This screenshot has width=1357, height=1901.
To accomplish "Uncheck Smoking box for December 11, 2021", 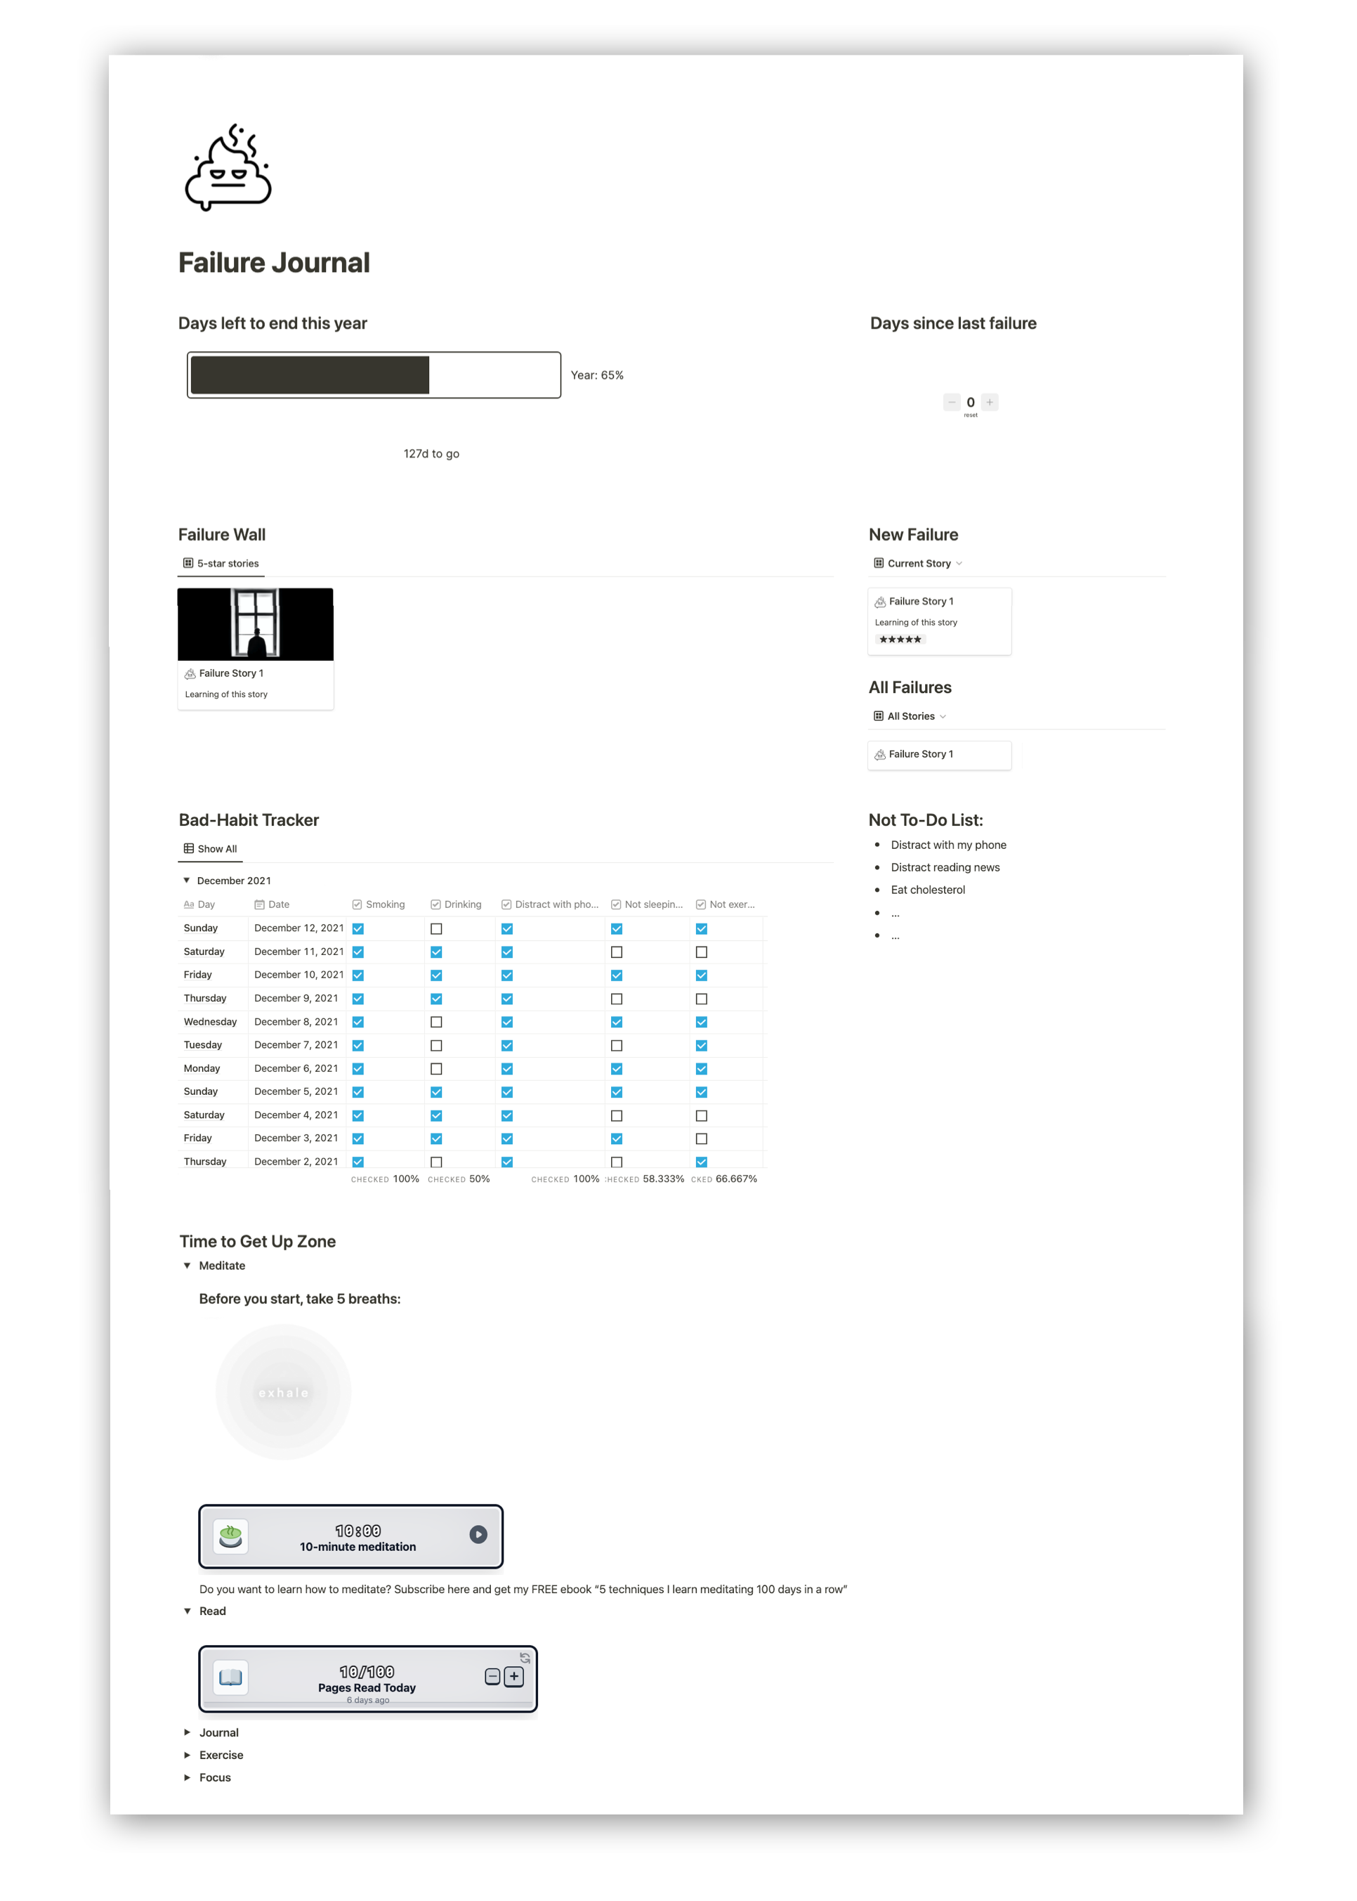I will pyautogui.click(x=358, y=952).
